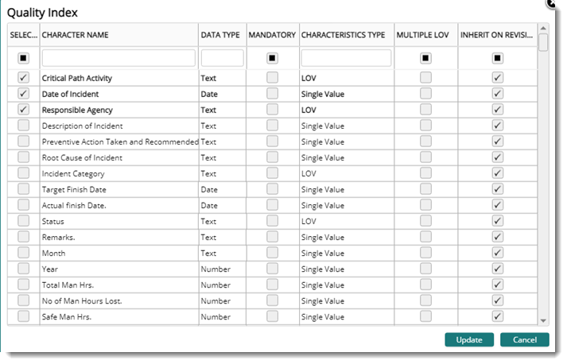Click the Character Name filter text field

pyautogui.click(x=118, y=58)
